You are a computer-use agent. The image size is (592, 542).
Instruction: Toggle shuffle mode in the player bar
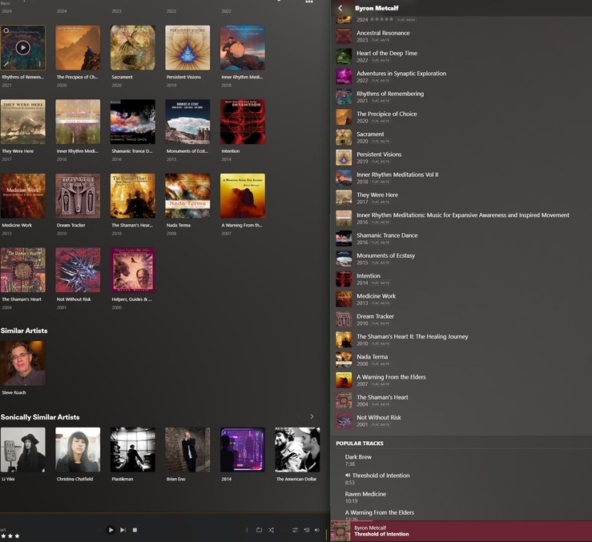click(x=271, y=530)
